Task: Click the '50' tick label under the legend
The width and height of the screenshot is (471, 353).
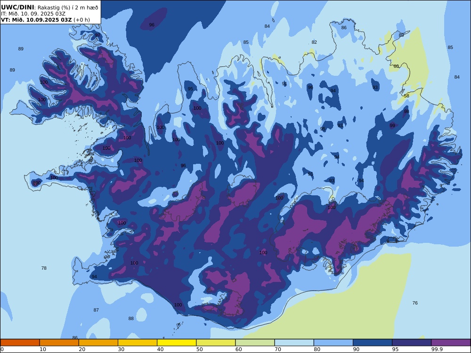Action: (199, 349)
